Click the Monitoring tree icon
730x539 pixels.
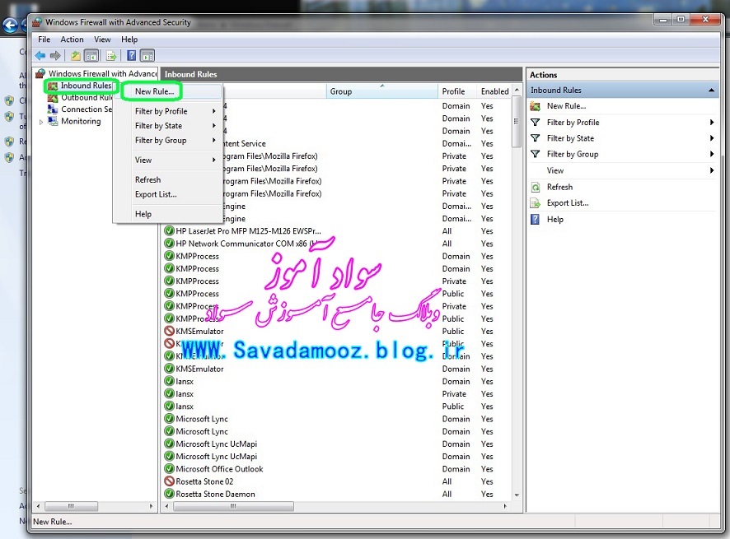point(53,121)
